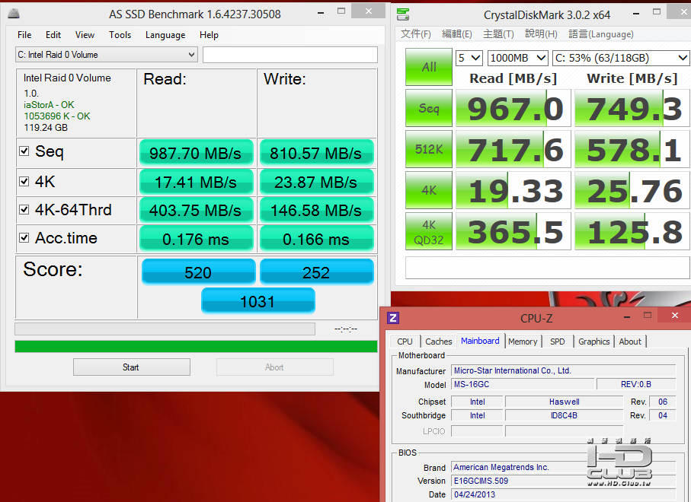Click the AS SSD Benchmark title bar icon
Viewport: 691px width, 502px height.
click(14, 14)
